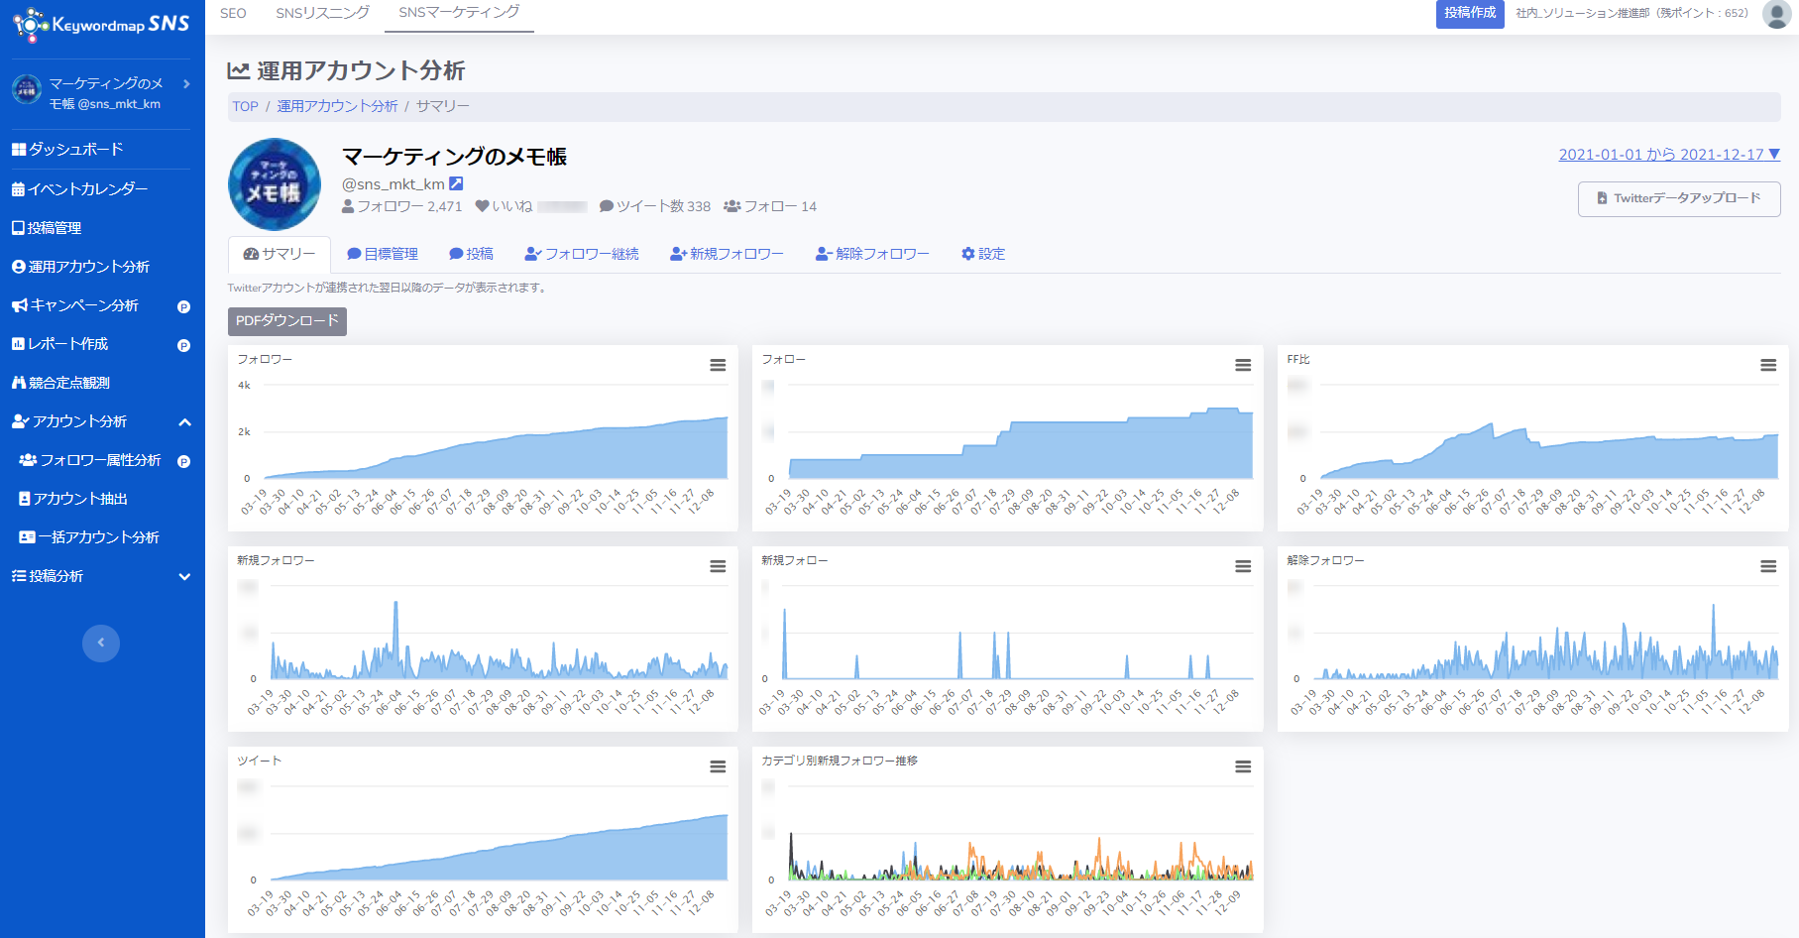The image size is (1799, 938).
Task: Collapse the sidebar with the round arrow button
Action: [101, 643]
